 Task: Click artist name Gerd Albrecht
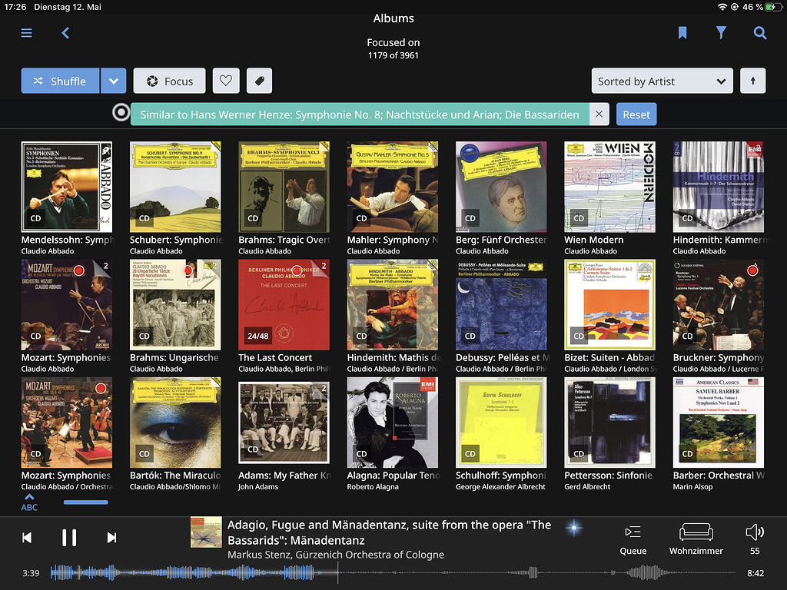pyautogui.click(x=587, y=486)
